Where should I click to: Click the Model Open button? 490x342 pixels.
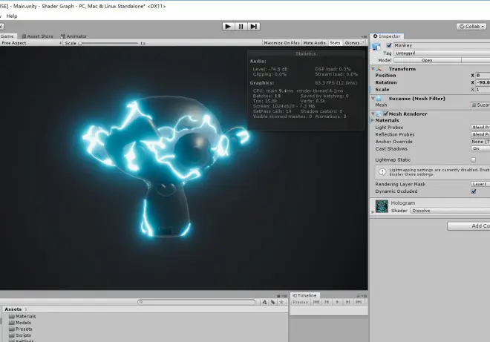point(427,60)
